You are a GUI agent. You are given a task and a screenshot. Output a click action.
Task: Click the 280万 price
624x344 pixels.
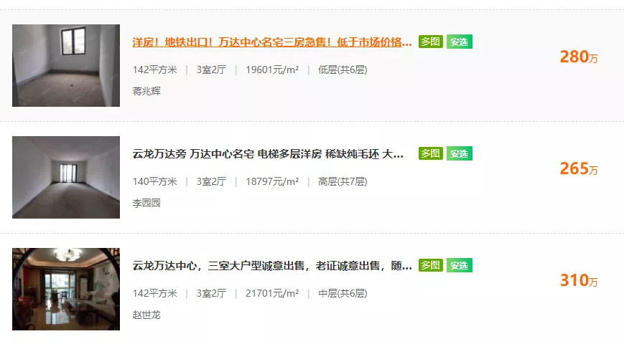pyautogui.click(x=579, y=57)
